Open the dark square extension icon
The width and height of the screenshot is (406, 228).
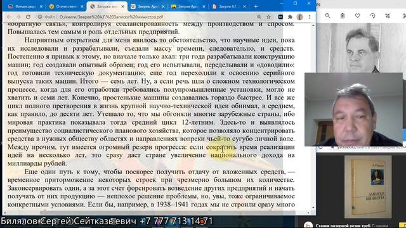point(280,17)
